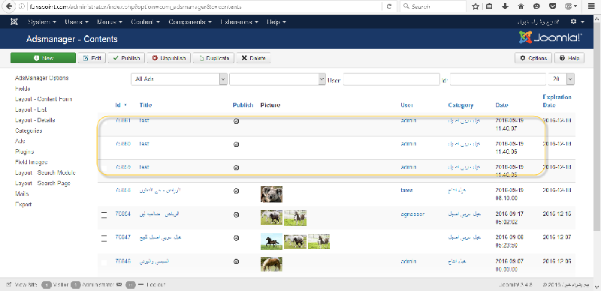Viewport: 601px width, 291px height.
Task: Toggle publish status icon for ad 70054
Action: point(237,214)
